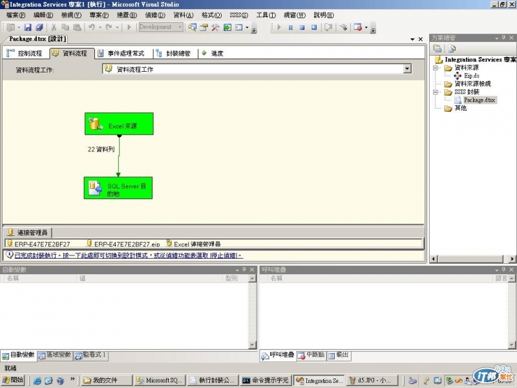Image resolution: width=517 pixels, height=388 pixels.
Task: Switch to 命令提示字元 taskbar window
Action: click(x=266, y=380)
